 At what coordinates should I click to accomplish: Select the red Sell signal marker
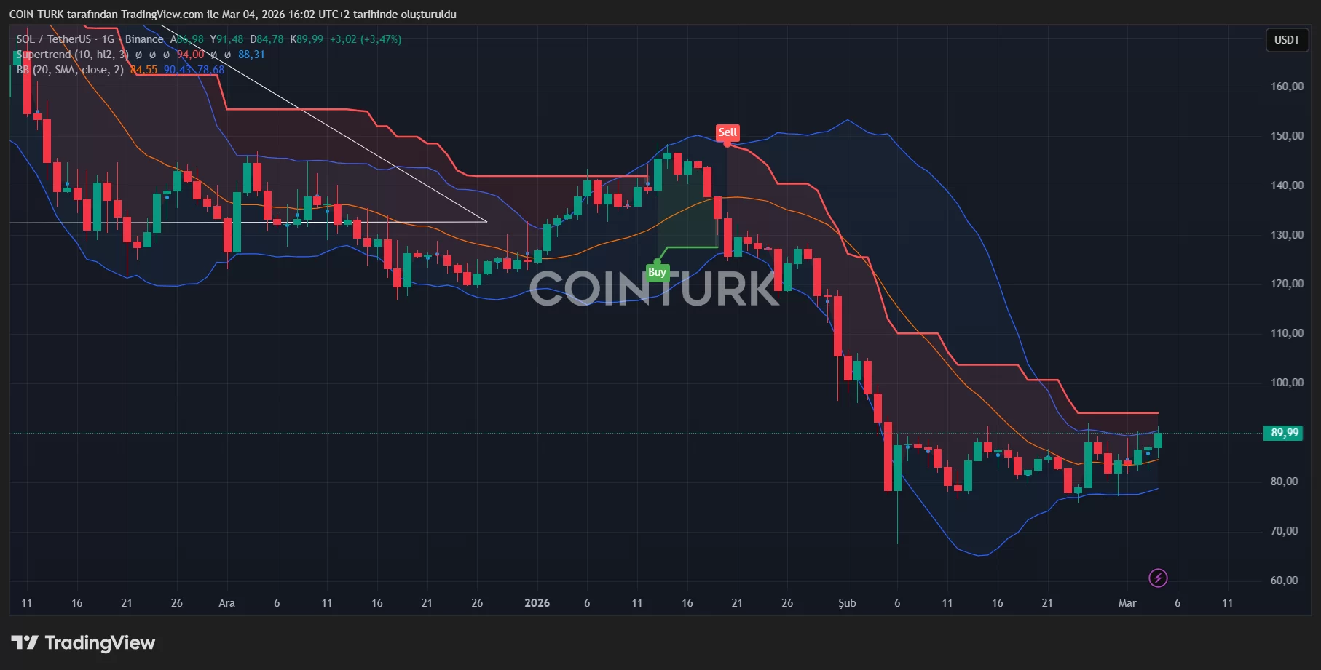727,132
